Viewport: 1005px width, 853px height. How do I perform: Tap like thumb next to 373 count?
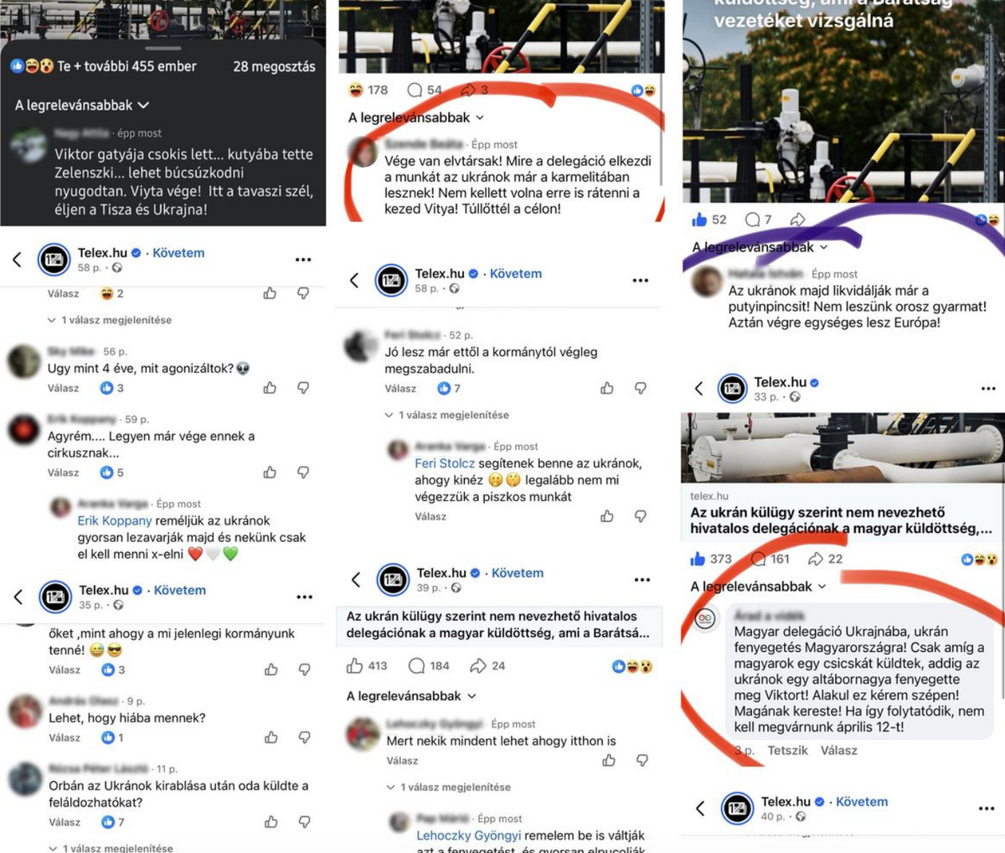698,558
